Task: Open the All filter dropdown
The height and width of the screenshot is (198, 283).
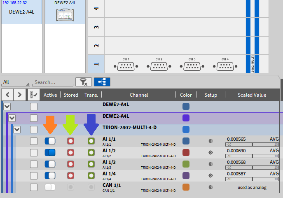Action: [16, 82]
